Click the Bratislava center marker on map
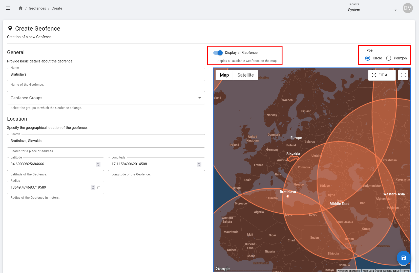 point(288,196)
